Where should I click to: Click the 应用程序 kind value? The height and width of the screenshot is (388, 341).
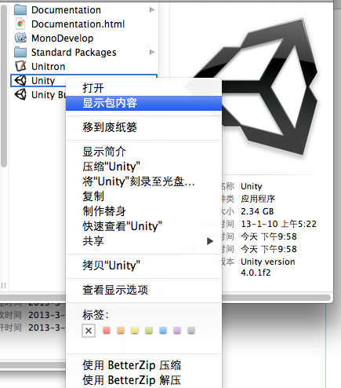(258, 199)
